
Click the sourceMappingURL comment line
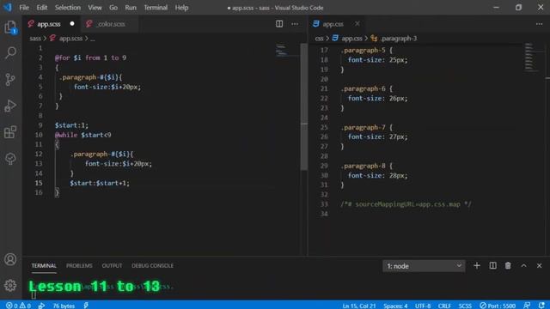[x=406, y=204]
